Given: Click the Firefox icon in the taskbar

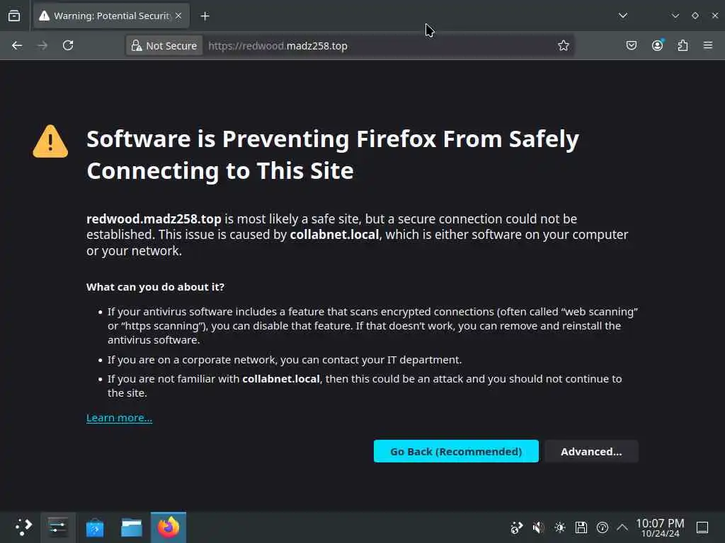Looking at the screenshot, I should pyautogui.click(x=169, y=527).
